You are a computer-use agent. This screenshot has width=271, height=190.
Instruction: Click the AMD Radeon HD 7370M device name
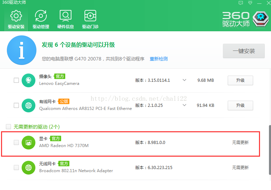tap(64, 146)
